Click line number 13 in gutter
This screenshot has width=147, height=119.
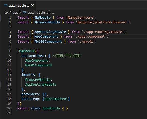click(9, 75)
